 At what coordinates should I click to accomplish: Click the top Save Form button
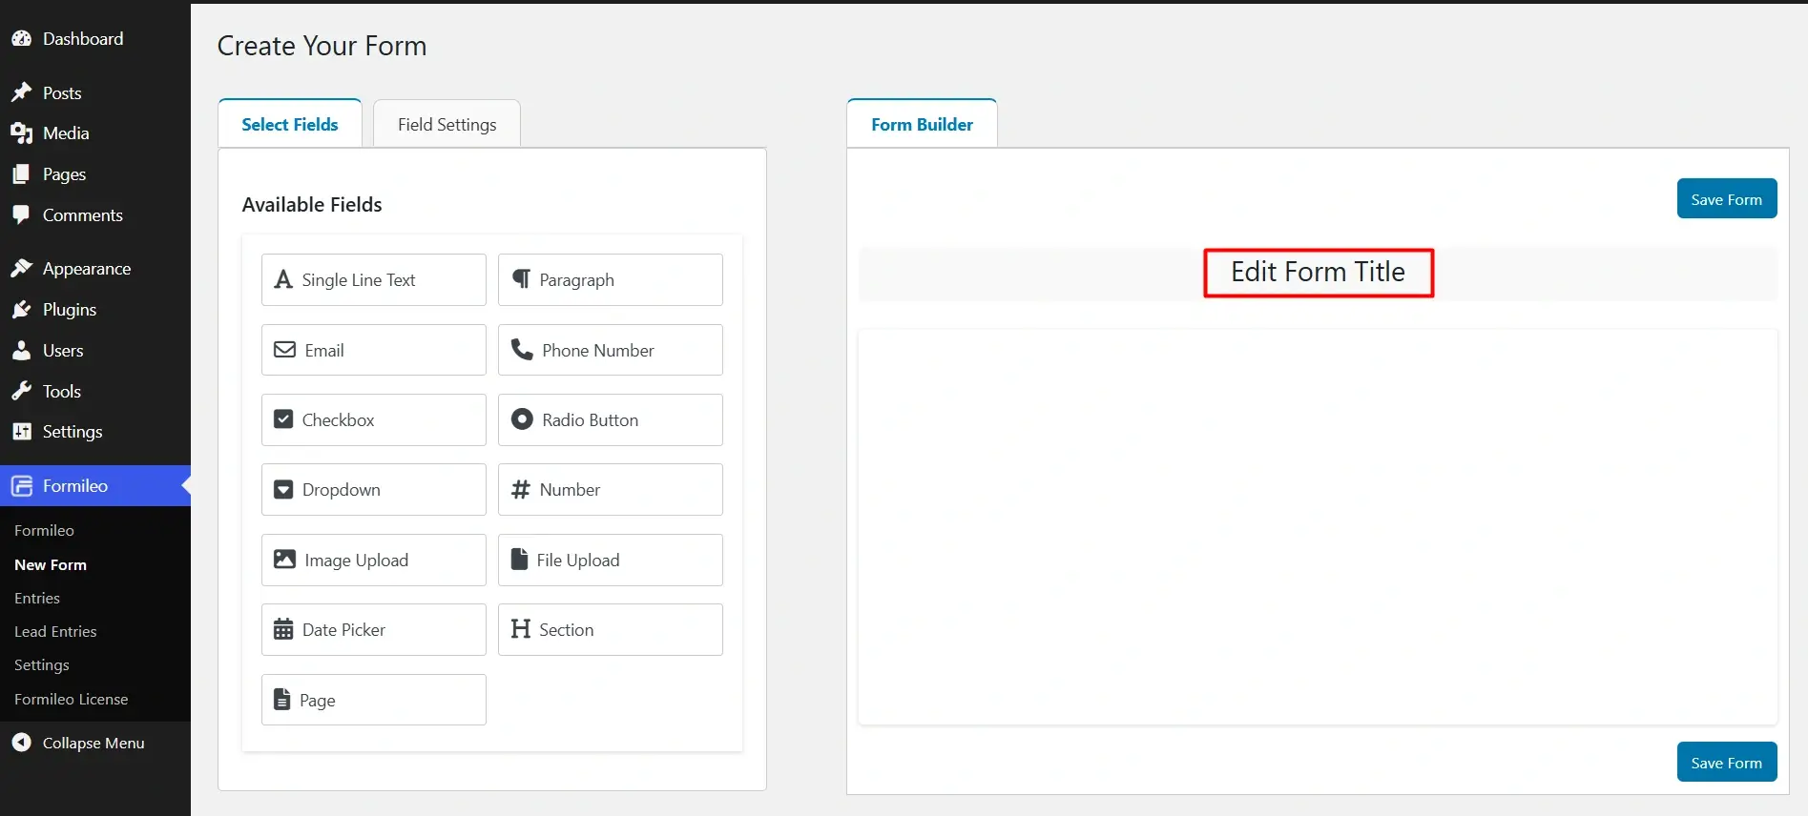point(1726,199)
